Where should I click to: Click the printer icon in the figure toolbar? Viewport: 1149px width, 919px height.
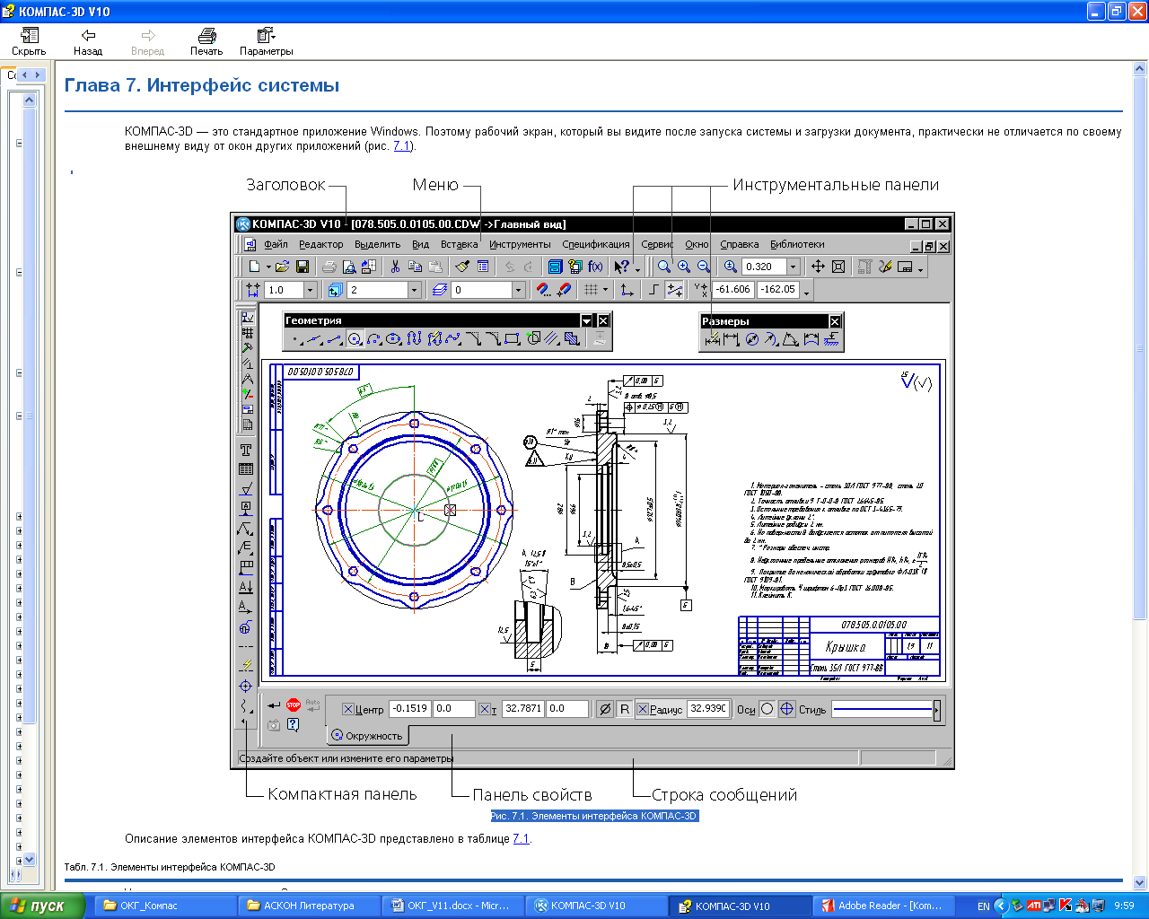[x=329, y=267]
